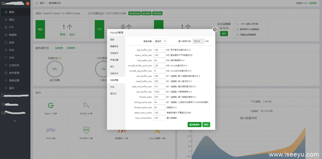This screenshot has width=322, height=159.
Task: Switch to the 切换版本 tab
Action: 116,53
